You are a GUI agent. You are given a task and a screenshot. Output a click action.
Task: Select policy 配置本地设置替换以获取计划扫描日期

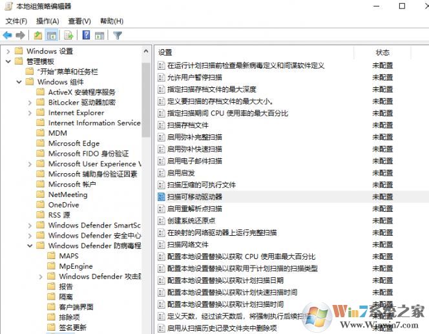click(x=225, y=280)
